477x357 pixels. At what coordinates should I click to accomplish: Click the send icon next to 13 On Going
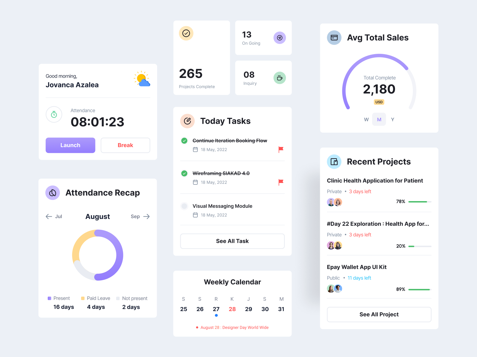tap(280, 37)
